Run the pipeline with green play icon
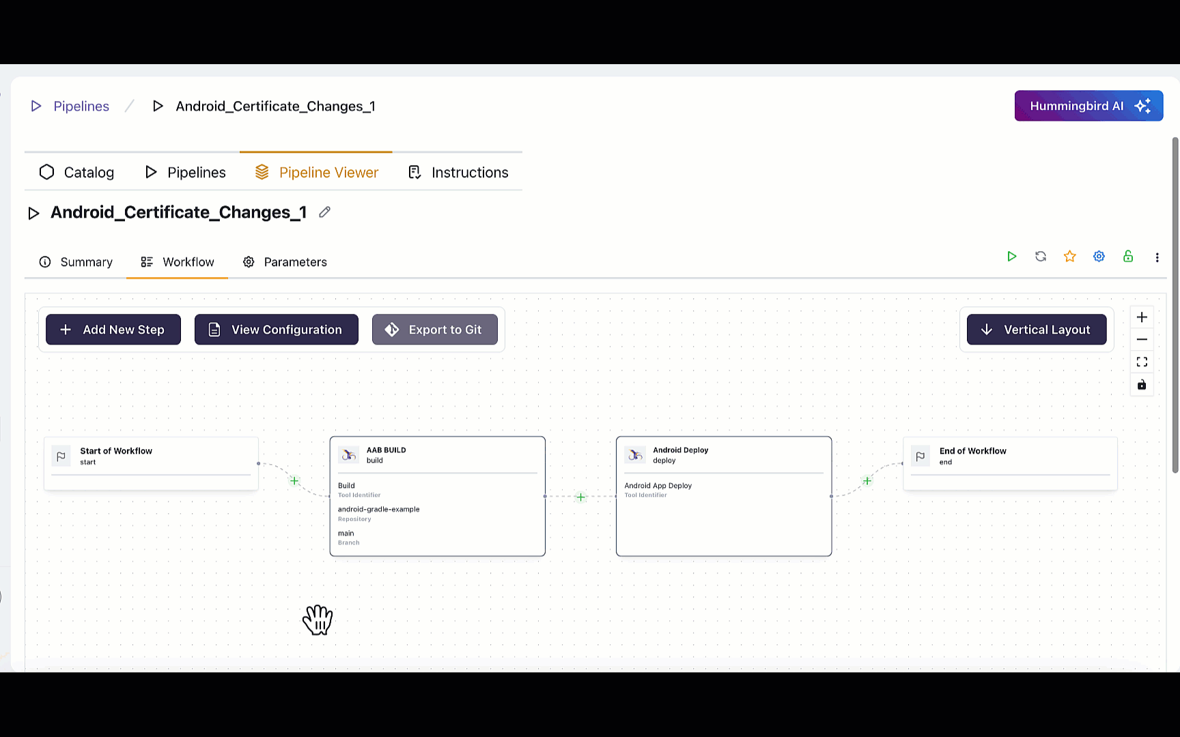The width and height of the screenshot is (1180, 737). click(1011, 257)
